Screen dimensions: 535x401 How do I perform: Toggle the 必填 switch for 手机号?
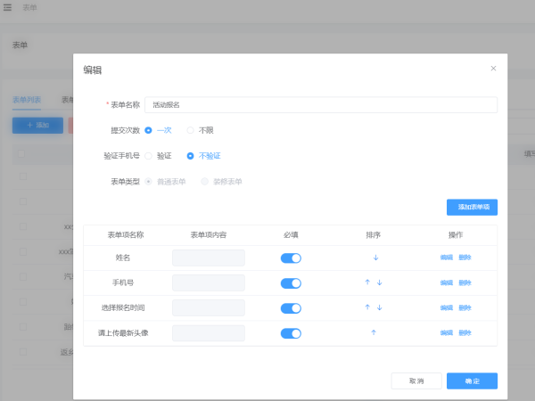[291, 283]
